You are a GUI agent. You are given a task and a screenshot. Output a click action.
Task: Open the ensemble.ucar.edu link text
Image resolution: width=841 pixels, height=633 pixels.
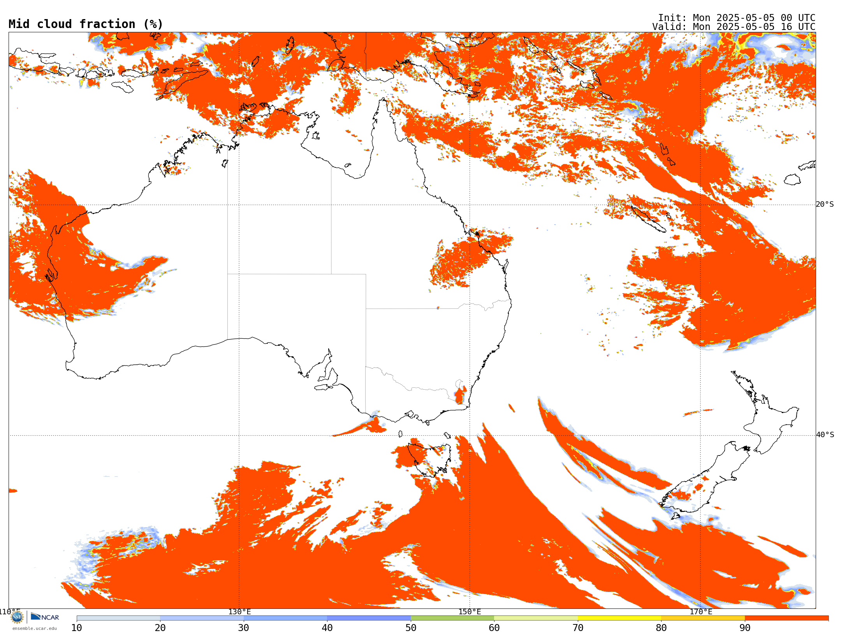(35, 628)
